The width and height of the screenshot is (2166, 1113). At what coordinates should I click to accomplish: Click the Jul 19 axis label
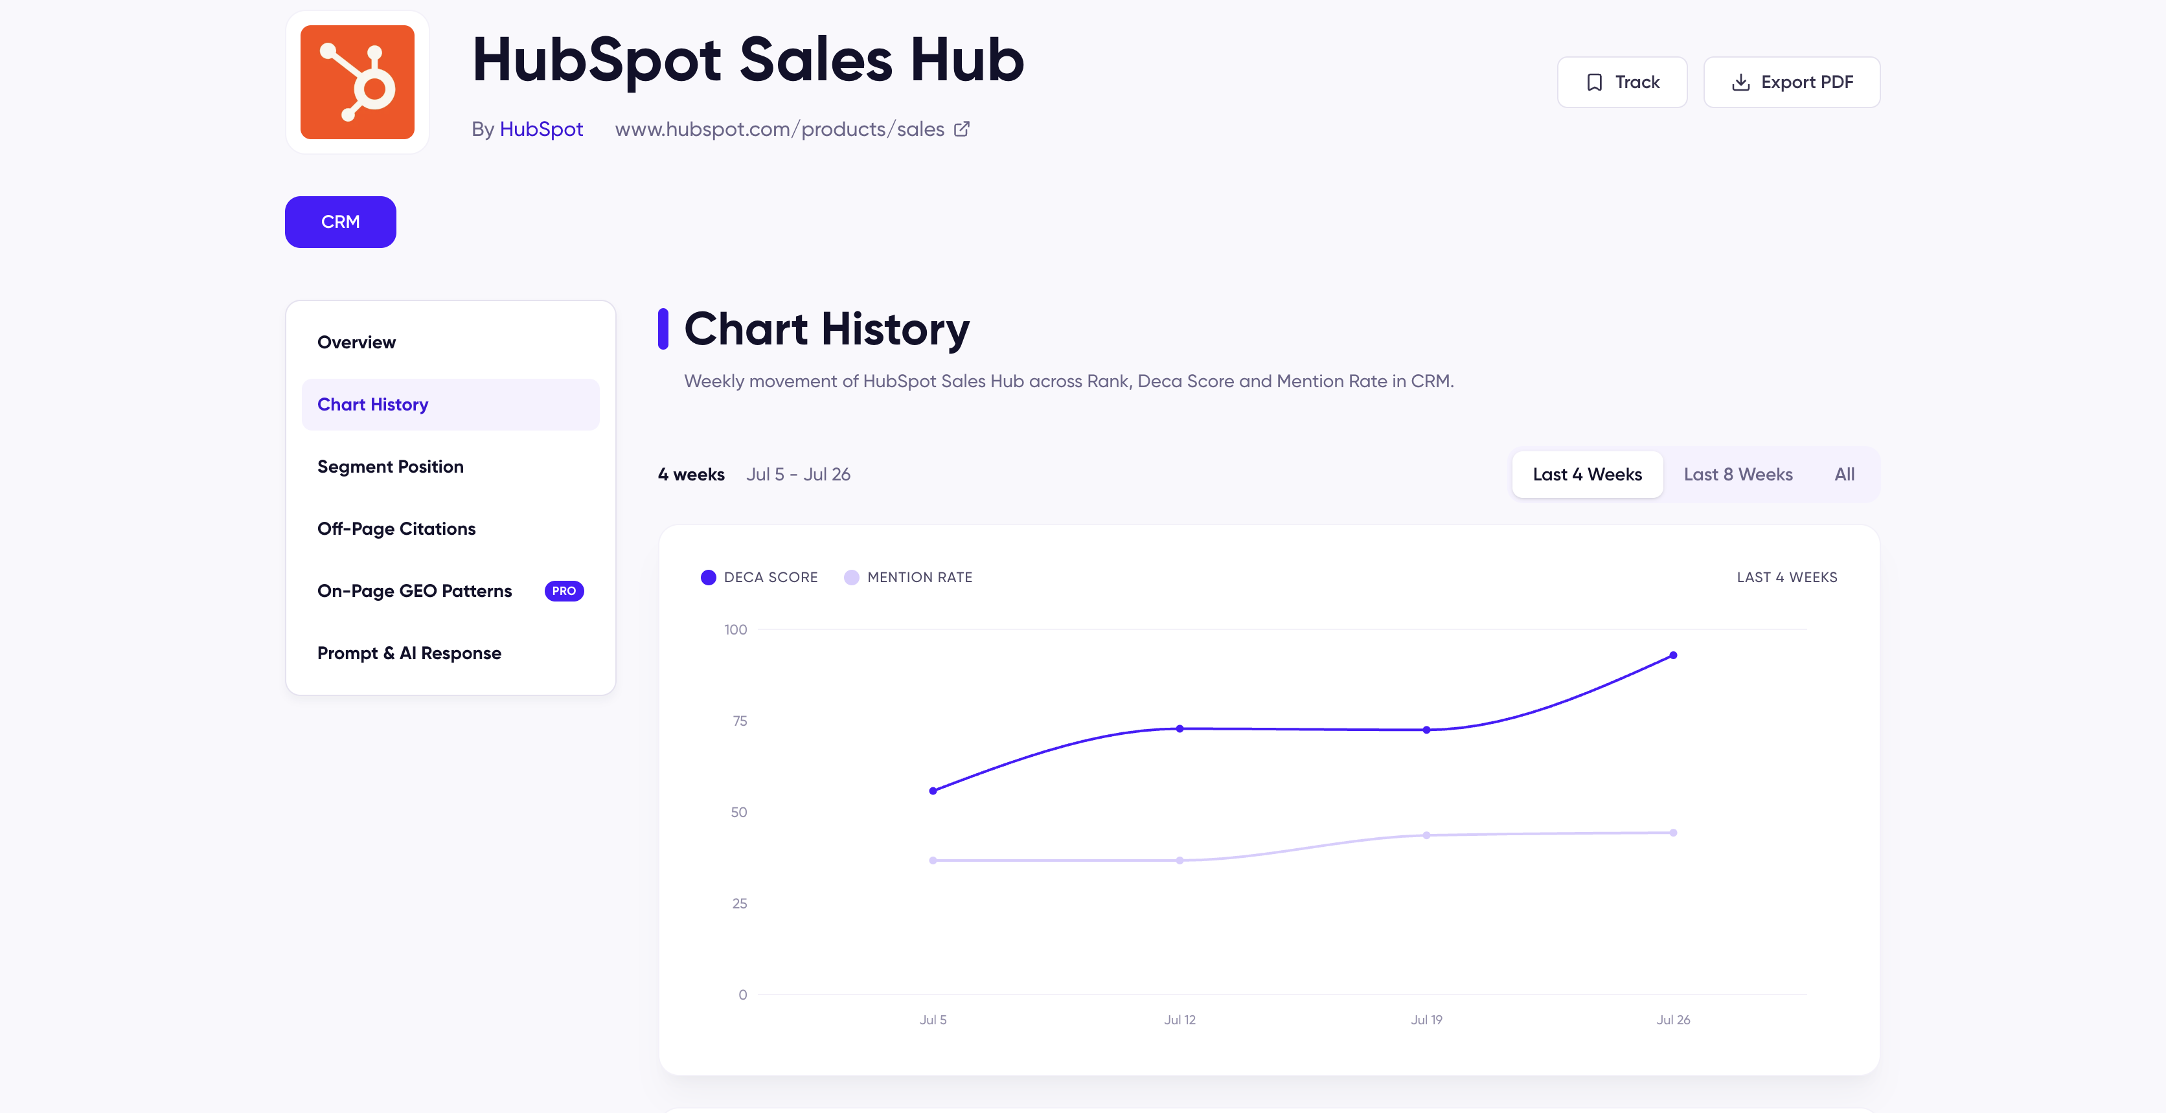click(x=1427, y=1020)
